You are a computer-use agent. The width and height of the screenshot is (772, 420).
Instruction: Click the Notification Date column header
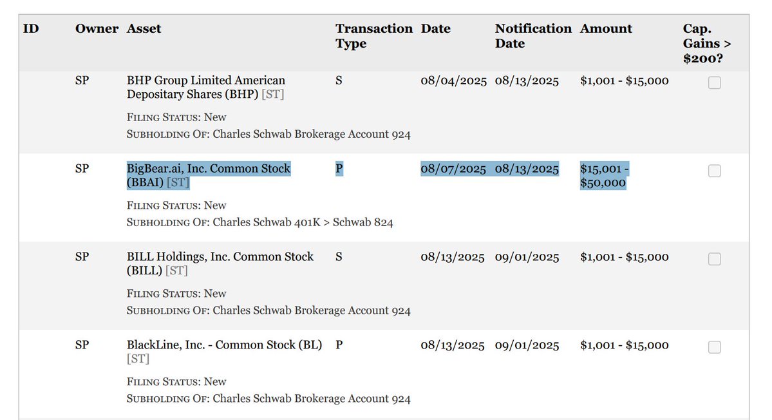click(x=532, y=36)
